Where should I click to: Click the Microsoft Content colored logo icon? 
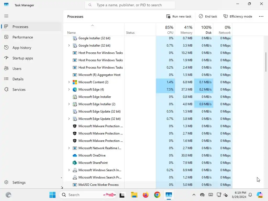tap(75, 82)
